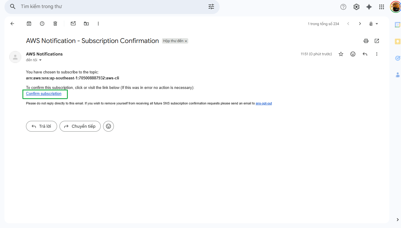Print this email
This screenshot has height=228, width=401.
[x=366, y=41]
